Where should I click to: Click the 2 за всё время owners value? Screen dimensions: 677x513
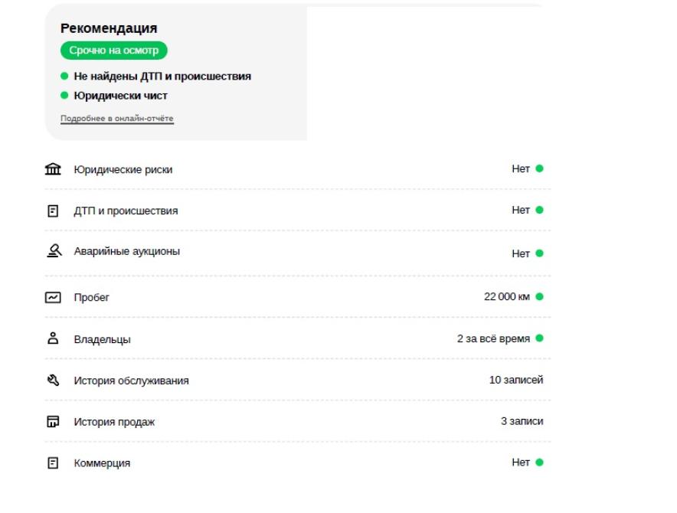(x=493, y=338)
